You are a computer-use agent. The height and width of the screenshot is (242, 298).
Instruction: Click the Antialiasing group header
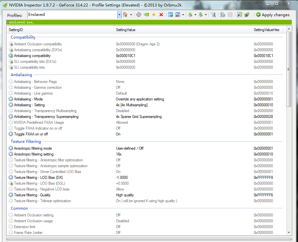(21, 75)
